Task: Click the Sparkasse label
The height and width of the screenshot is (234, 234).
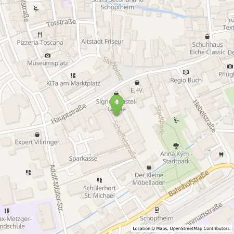Action: (83, 159)
